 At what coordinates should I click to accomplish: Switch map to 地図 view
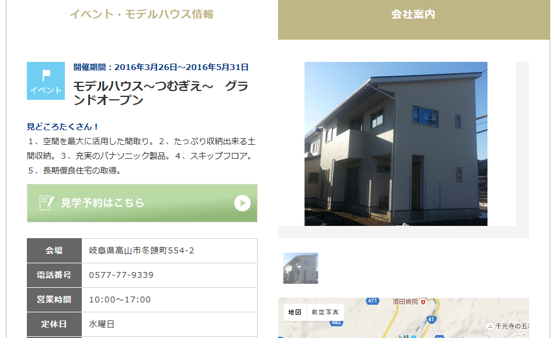tap(295, 312)
